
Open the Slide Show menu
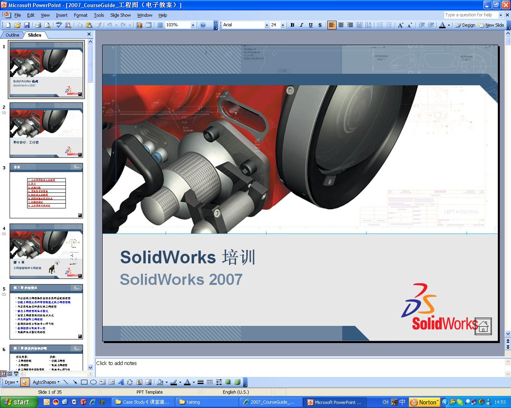coord(120,15)
